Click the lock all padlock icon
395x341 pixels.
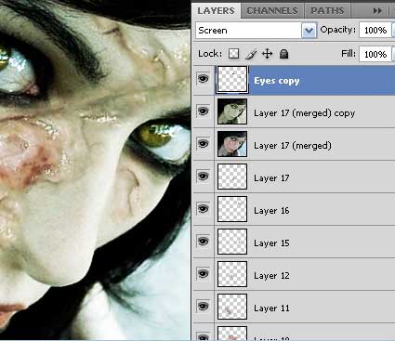283,54
